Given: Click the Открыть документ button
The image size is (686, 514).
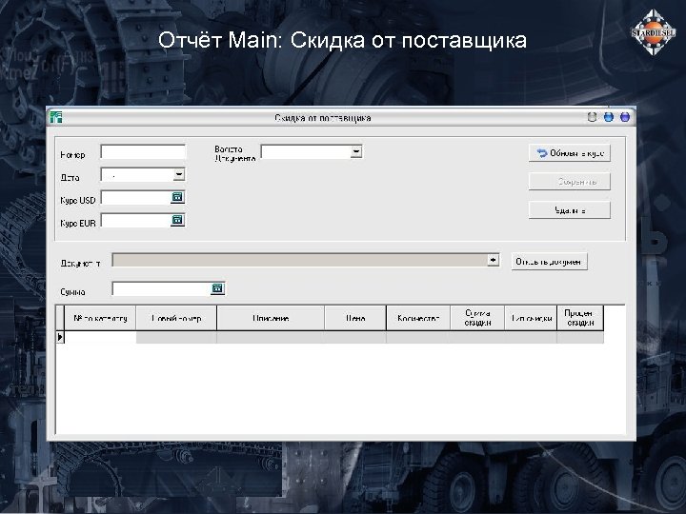Looking at the screenshot, I should 549,262.
